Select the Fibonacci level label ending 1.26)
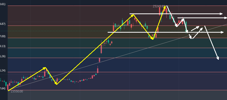Image resolution: width=227 pixels, height=100 pixels. [3, 56]
